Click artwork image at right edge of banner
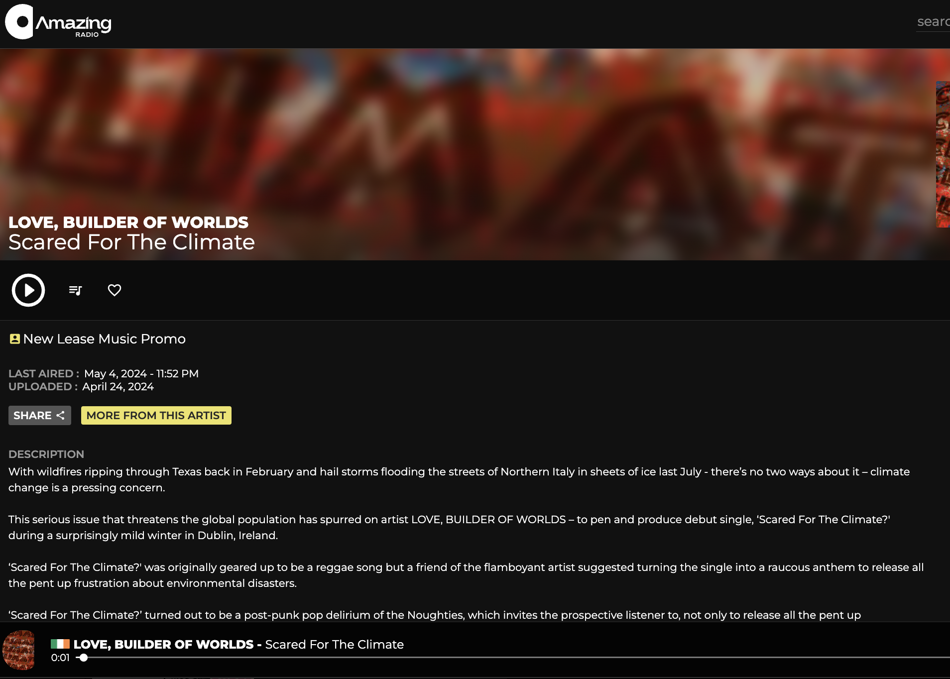 click(x=943, y=154)
